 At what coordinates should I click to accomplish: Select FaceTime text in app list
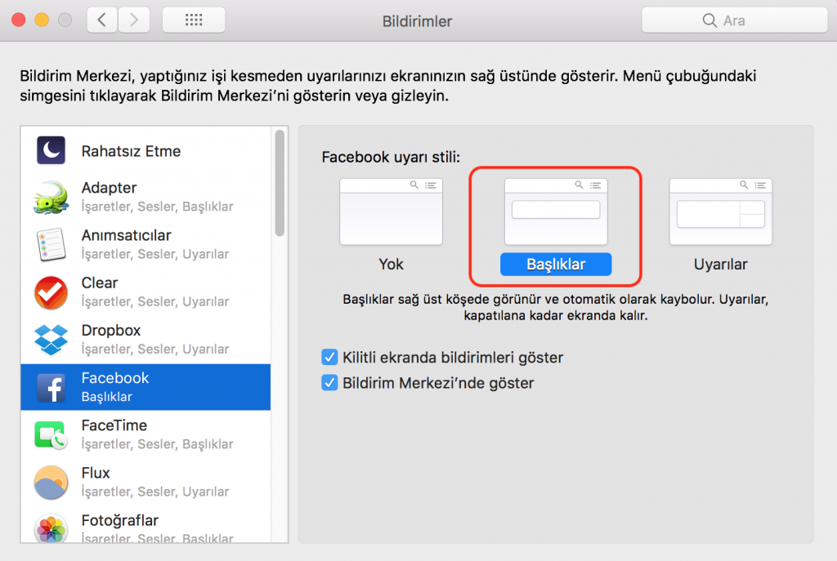(x=114, y=425)
